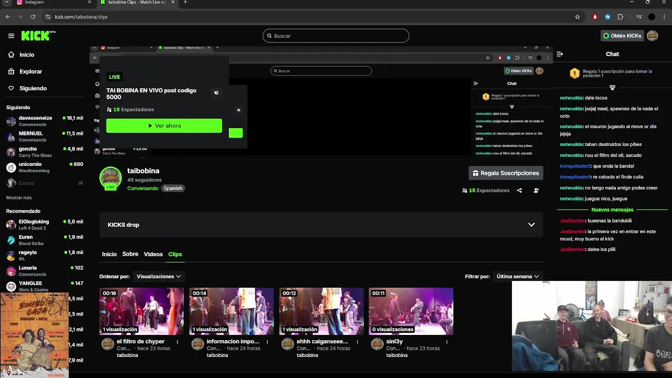Click the Conversando category link
This screenshot has height=378, width=672.
tap(142, 188)
